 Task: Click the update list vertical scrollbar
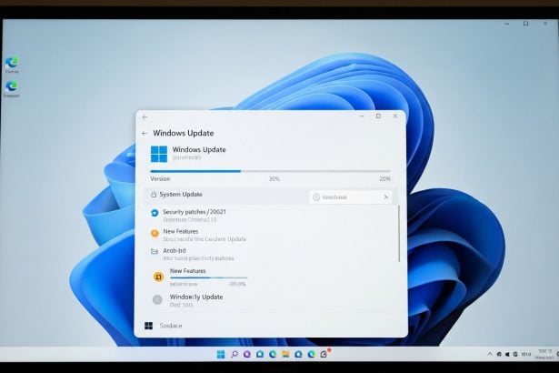click(x=399, y=234)
